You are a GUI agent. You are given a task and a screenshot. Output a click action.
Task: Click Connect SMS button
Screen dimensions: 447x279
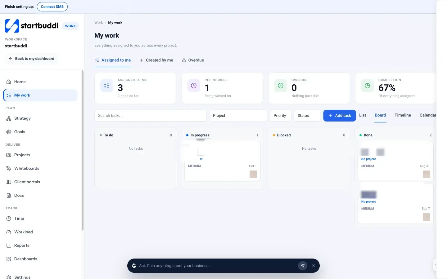52,7
